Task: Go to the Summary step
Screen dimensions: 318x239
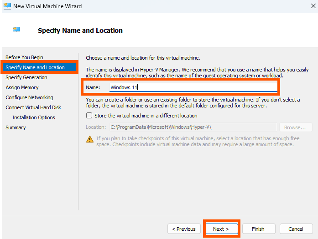Action: [16, 127]
